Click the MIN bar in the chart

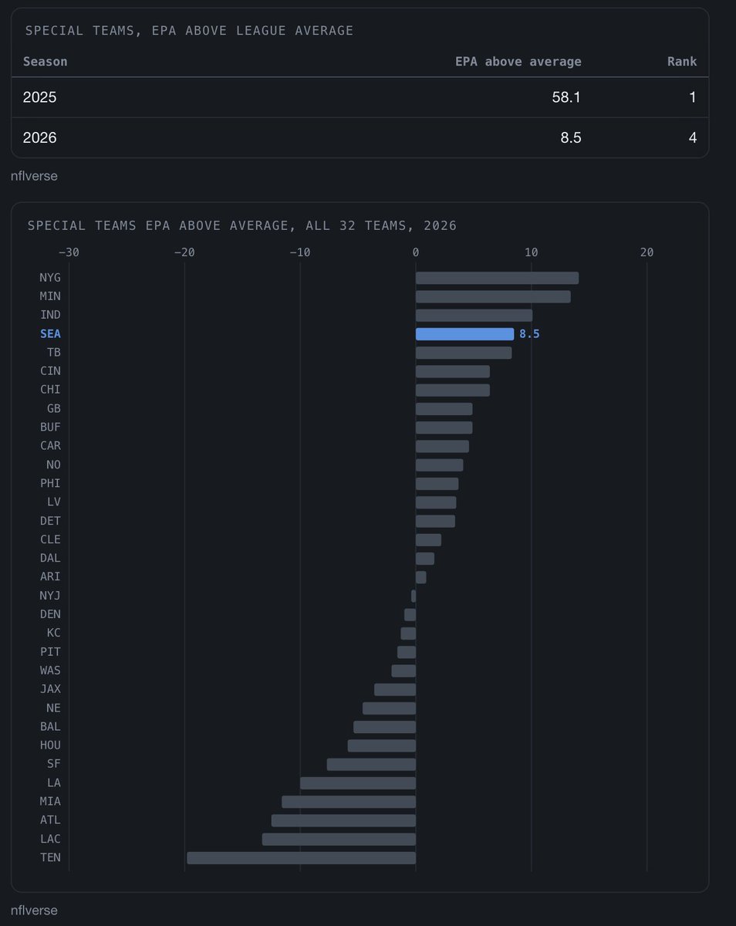pos(493,296)
